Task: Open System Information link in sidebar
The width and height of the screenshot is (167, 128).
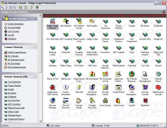Action: click(16, 24)
